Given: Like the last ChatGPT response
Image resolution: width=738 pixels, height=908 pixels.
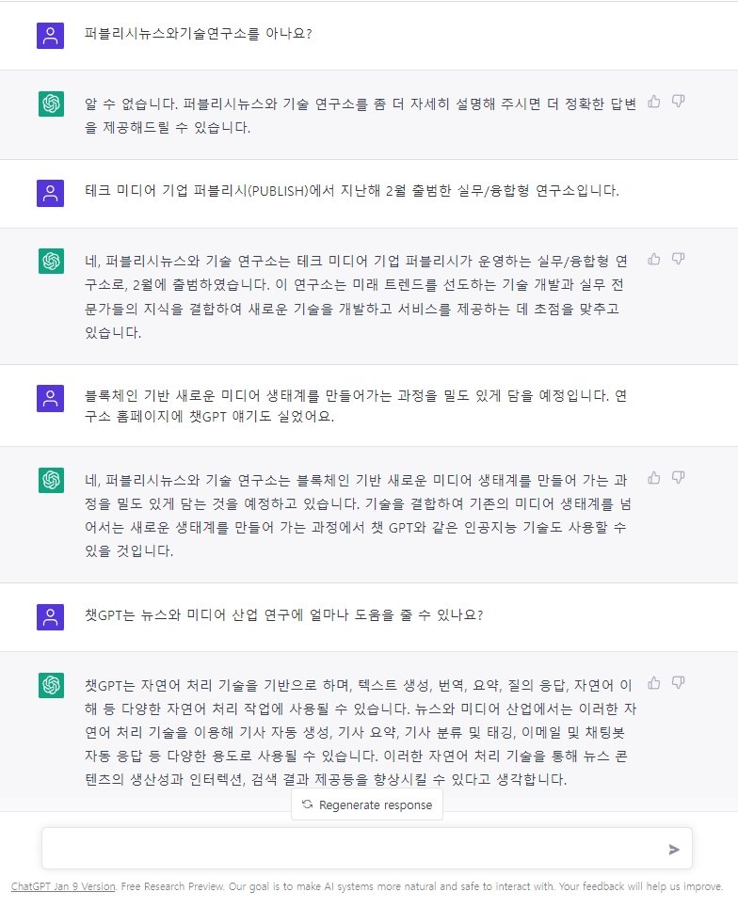Looking at the screenshot, I should [x=654, y=682].
